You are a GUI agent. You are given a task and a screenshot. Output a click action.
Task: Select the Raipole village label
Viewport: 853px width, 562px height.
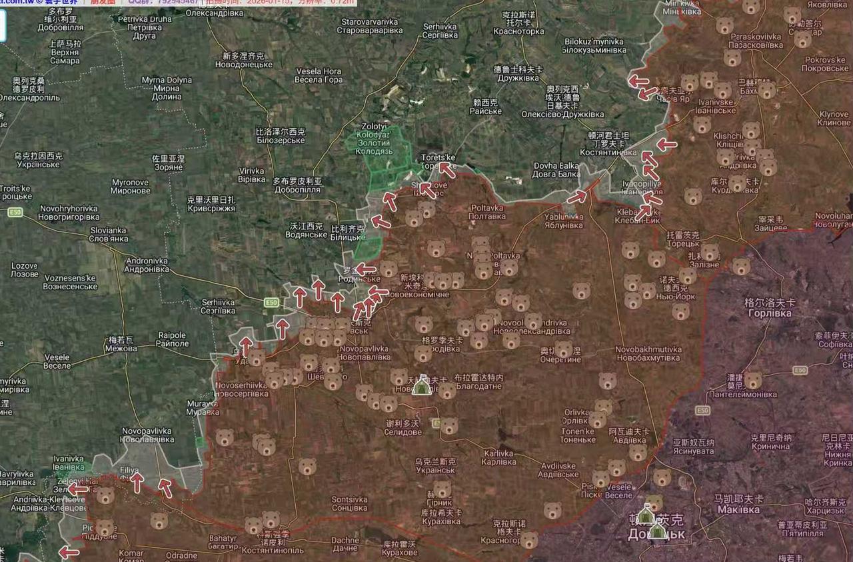click(173, 339)
